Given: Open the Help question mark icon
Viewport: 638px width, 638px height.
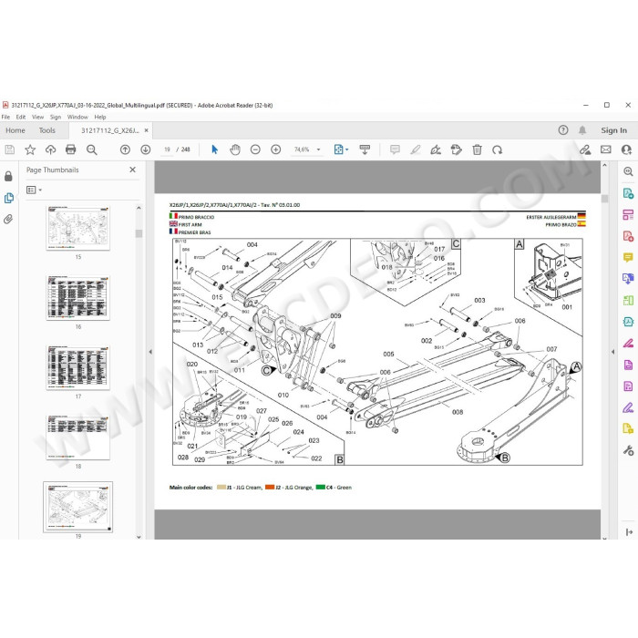Looking at the screenshot, I should click(563, 130).
